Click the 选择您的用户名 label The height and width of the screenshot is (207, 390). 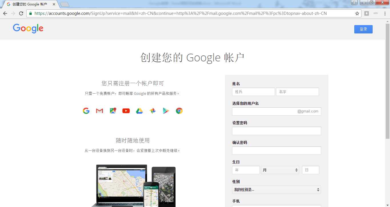click(x=246, y=103)
